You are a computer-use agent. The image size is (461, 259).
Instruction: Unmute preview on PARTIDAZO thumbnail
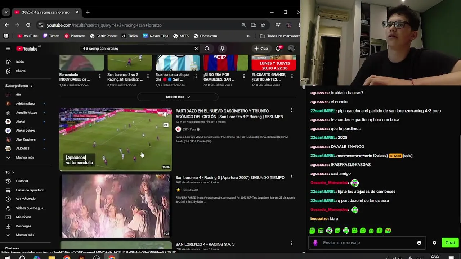[x=166, y=114]
